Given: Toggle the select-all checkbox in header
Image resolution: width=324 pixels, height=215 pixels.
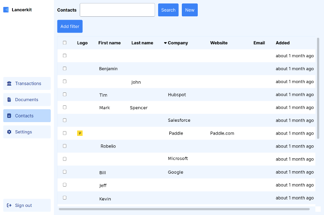Looking at the screenshot, I should [x=65, y=43].
